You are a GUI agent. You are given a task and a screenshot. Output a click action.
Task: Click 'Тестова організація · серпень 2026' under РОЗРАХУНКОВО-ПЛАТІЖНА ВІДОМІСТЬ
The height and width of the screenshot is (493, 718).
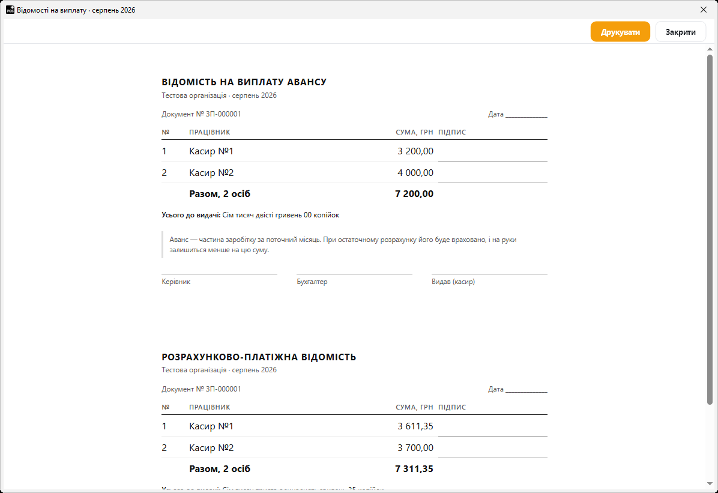pyautogui.click(x=219, y=370)
